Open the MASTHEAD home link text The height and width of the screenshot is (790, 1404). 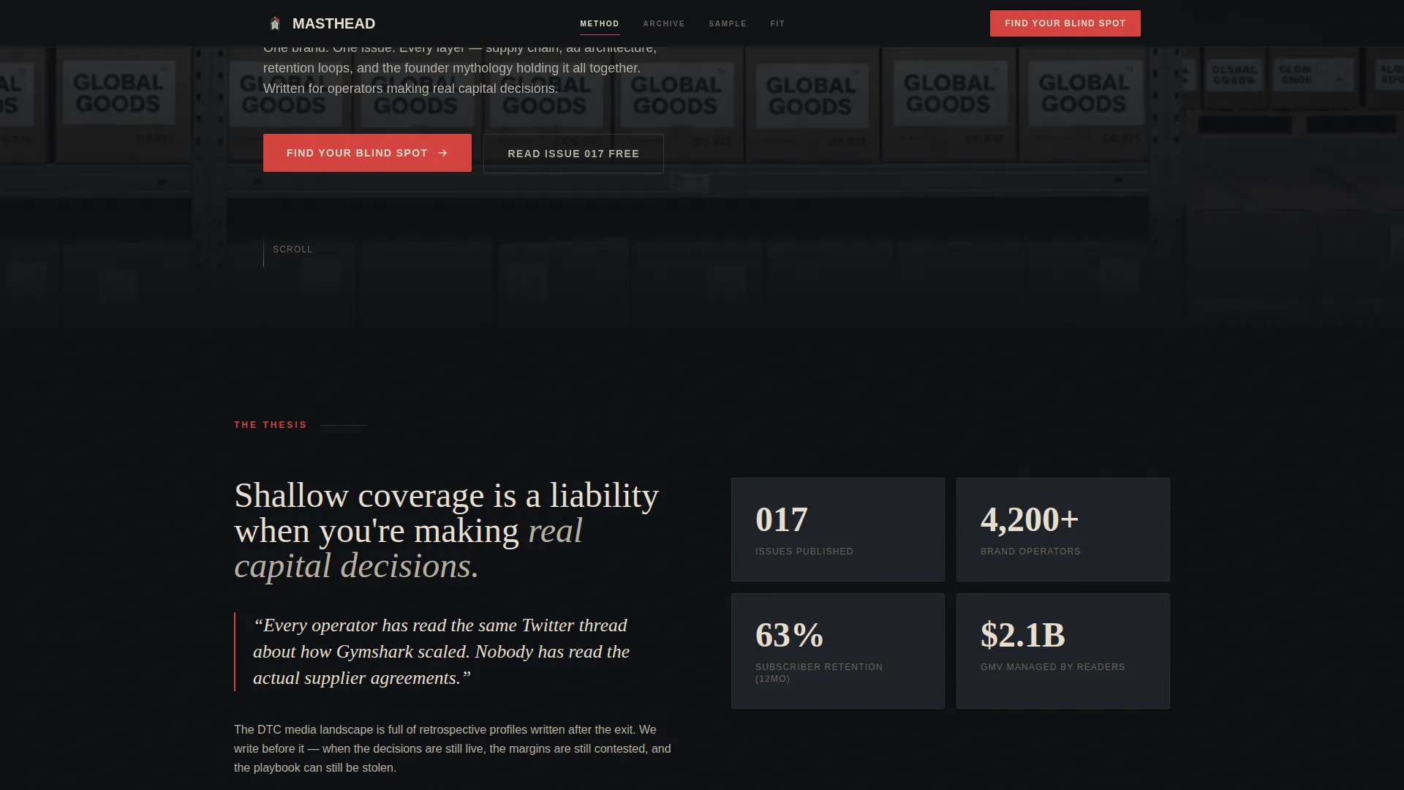point(333,23)
